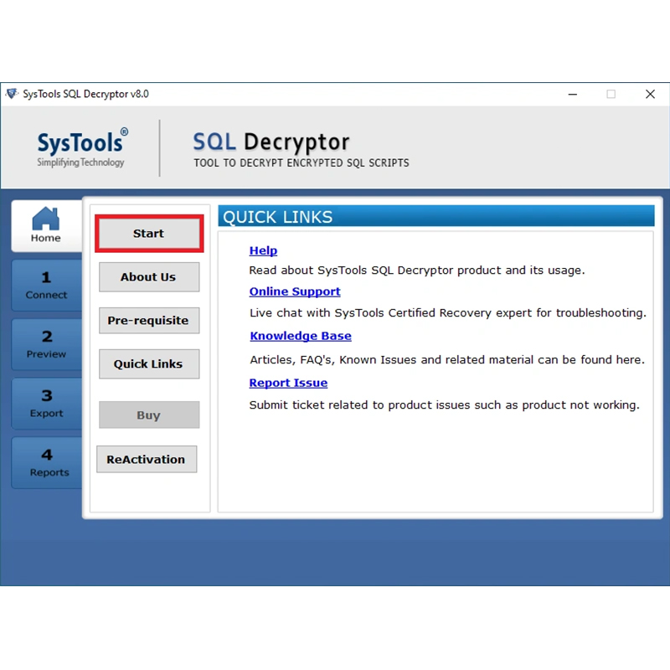Click the SQL Decryptor product title
670x670 pixels.
coord(271,142)
